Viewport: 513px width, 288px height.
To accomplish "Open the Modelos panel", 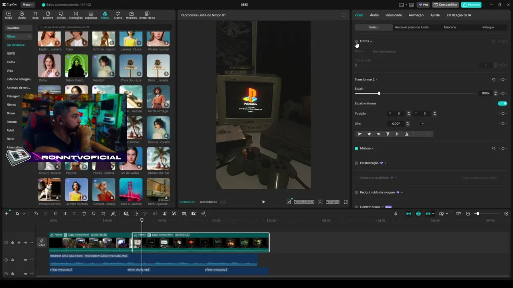I will coord(131,15).
